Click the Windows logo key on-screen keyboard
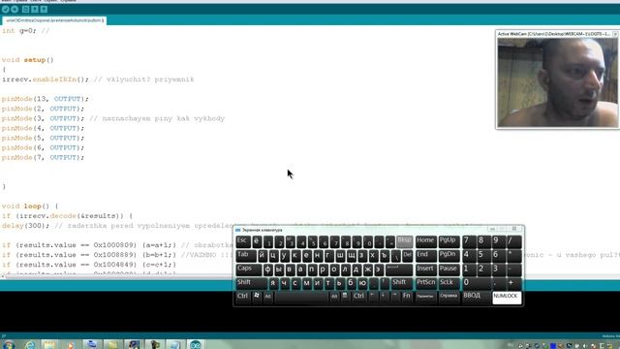Image resolution: width=620 pixels, height=349 pixels. [x=257, y=297]
